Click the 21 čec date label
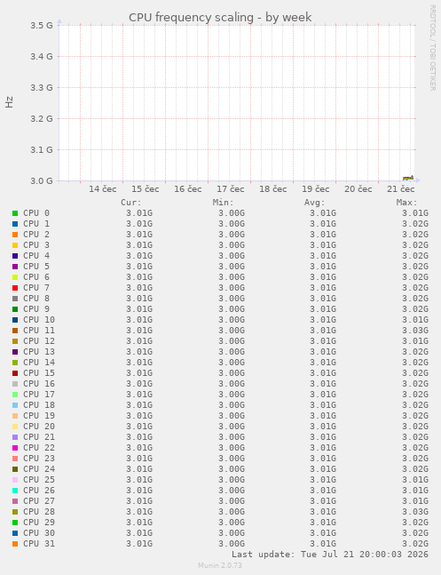This screenshot has width=441, height=575. point(401,189)
